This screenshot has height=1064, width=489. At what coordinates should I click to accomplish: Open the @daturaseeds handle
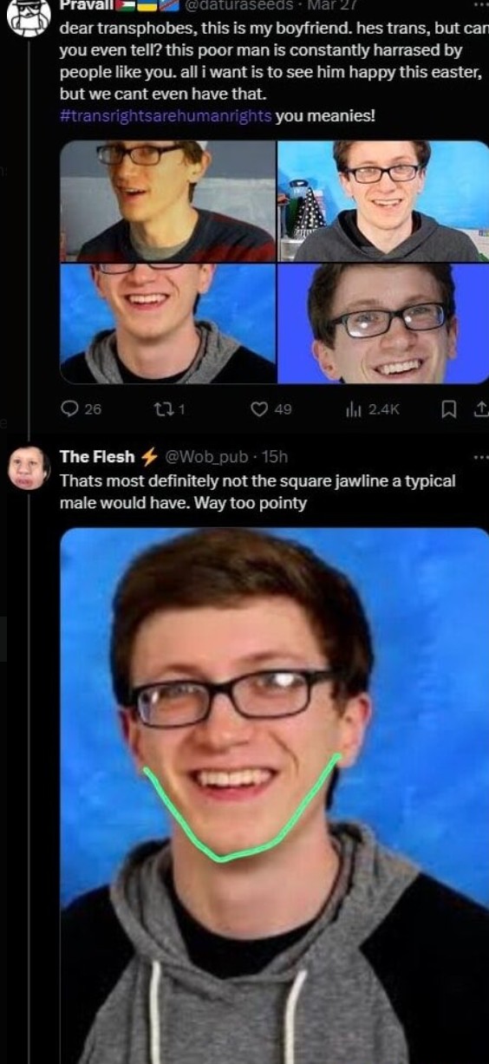click(x=240, y=5)
